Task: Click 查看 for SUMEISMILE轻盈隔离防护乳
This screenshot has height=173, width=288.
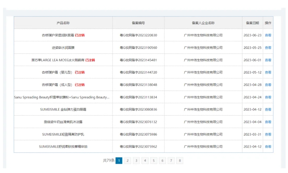Action: tap(268, 135)
